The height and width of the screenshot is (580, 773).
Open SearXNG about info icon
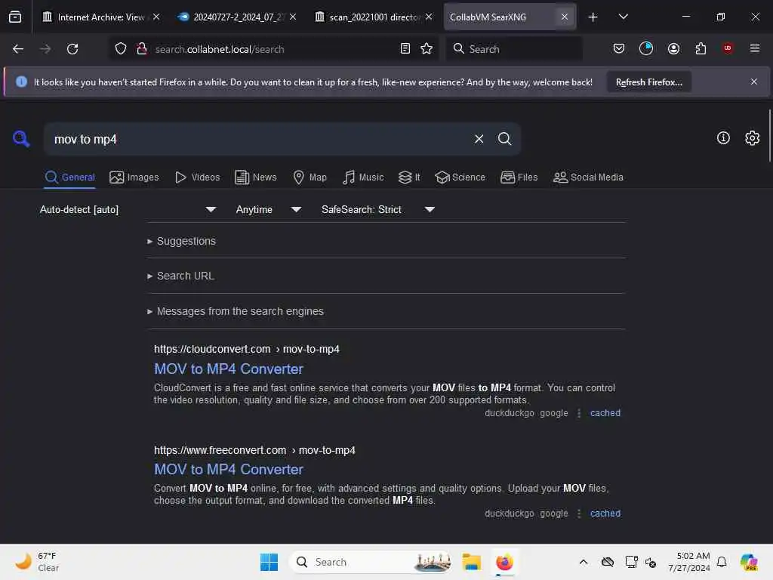723,138
